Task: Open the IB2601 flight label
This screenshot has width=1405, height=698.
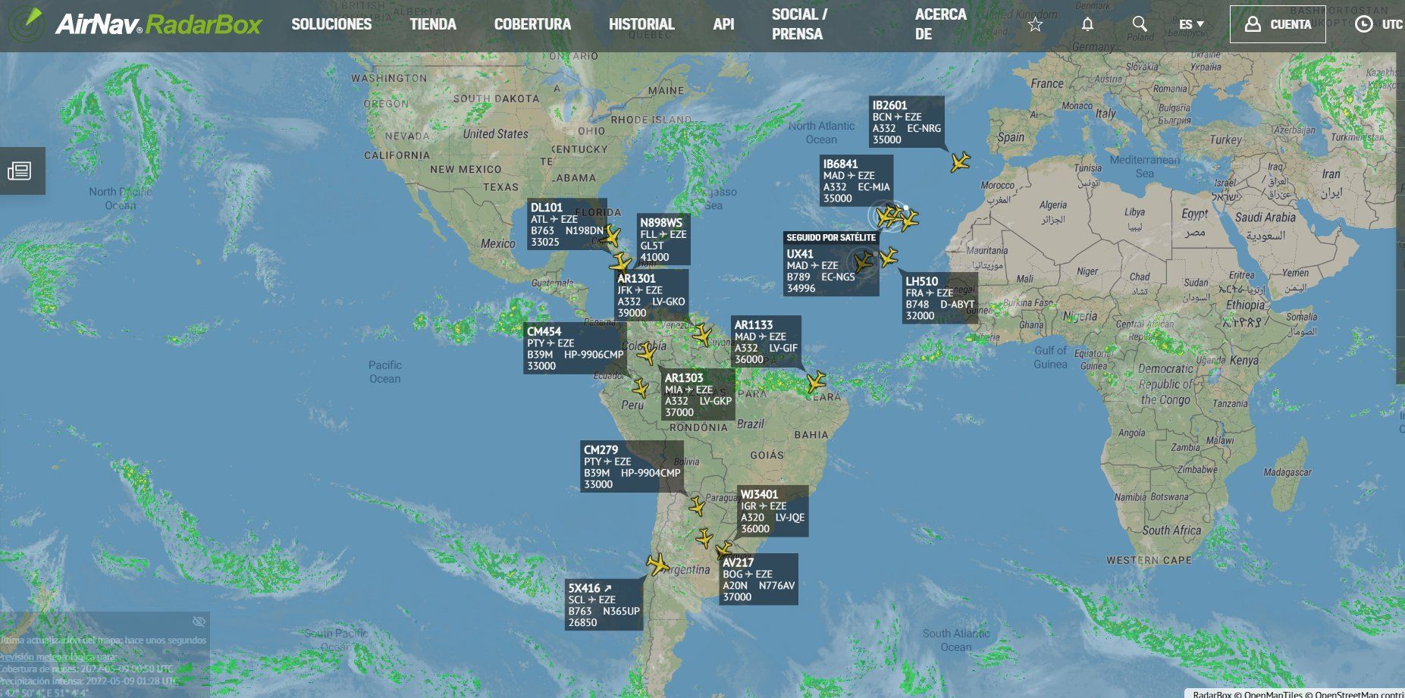Action: click(906, 122)
